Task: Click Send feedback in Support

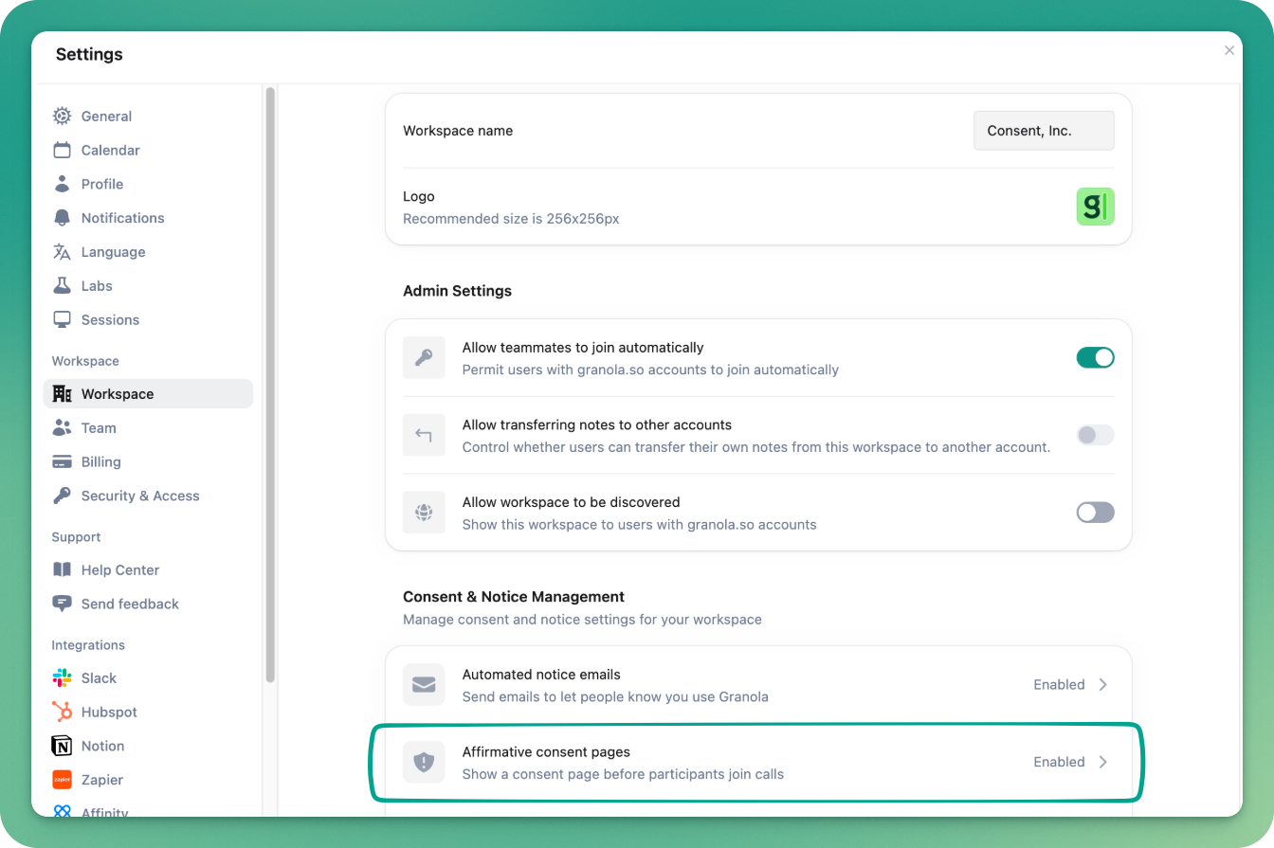Action: (130, 604)
